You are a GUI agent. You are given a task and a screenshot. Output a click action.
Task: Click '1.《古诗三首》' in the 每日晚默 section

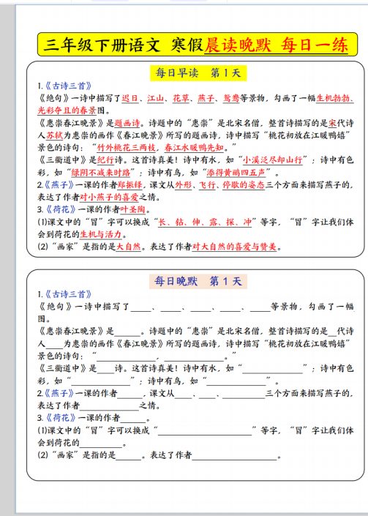pyautogui.click(x=64, y=294)
